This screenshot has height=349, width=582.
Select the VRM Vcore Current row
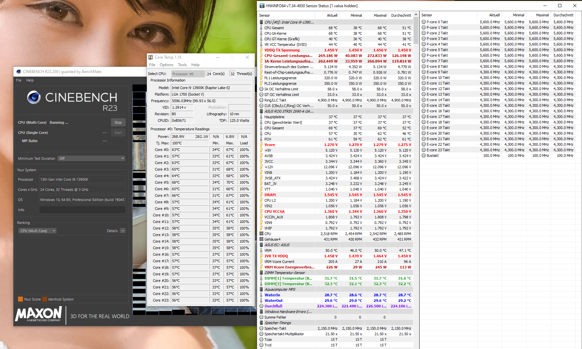335,262
